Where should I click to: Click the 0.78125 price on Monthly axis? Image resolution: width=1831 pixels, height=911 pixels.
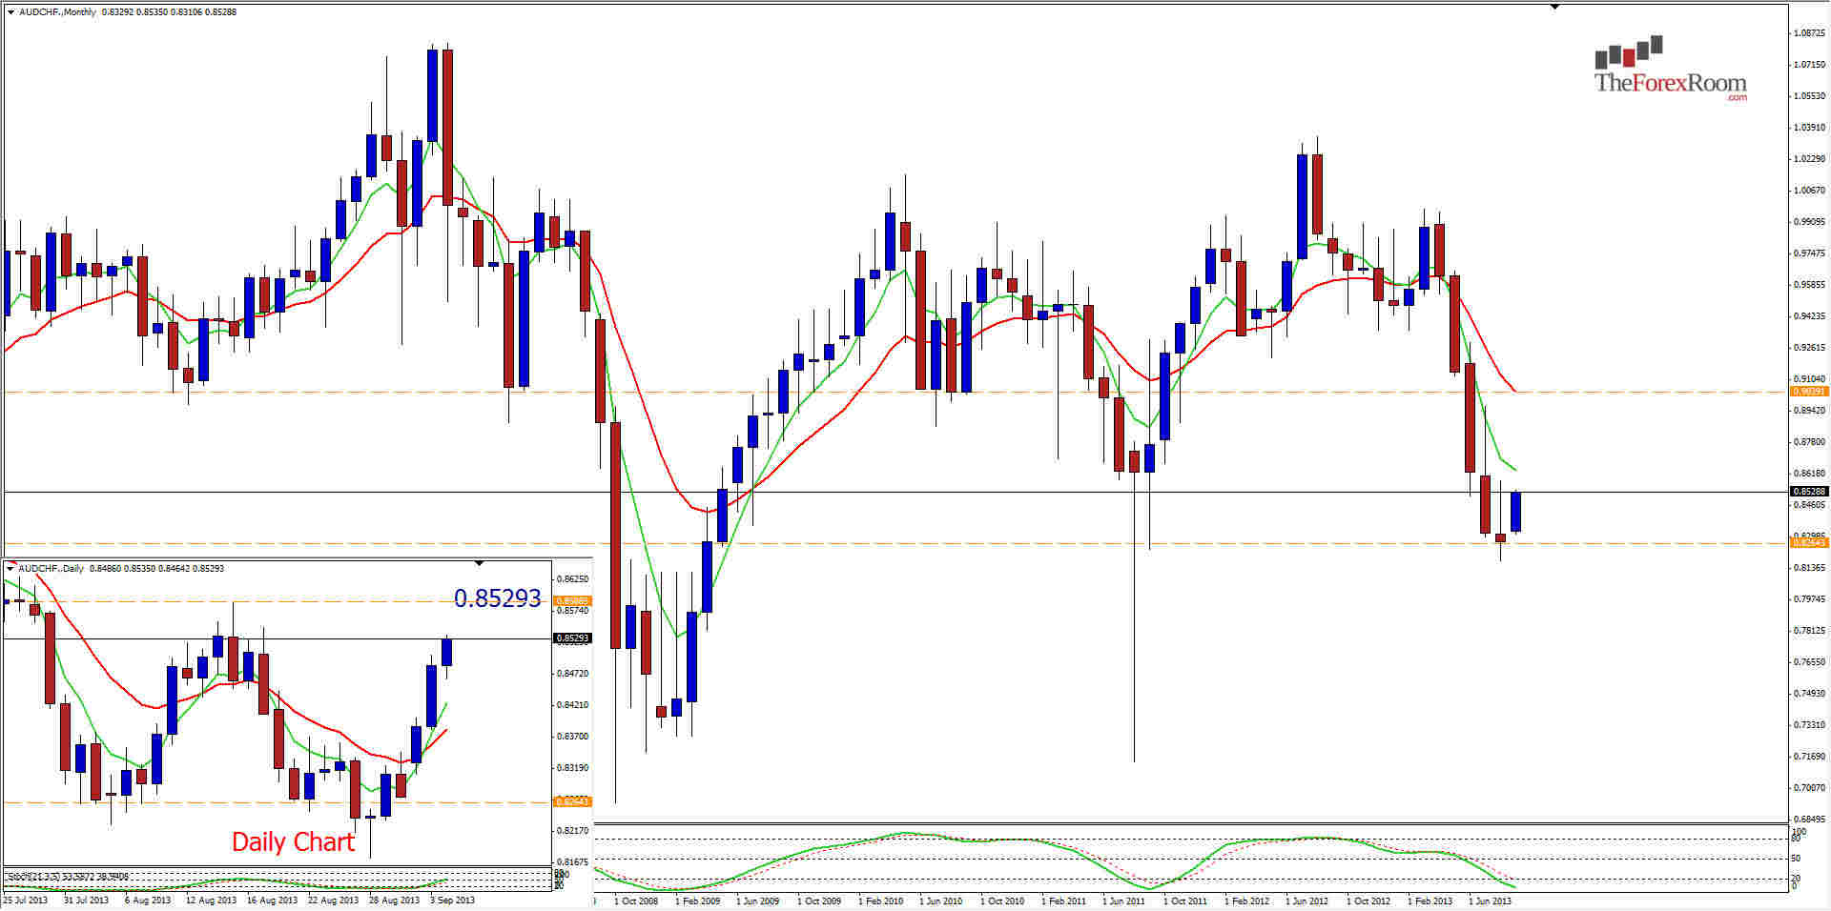[x=1809, y=631]
